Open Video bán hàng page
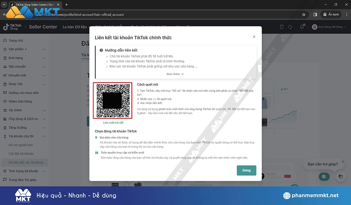Screen dimensions: 351x205 click(x=20, y=101)
